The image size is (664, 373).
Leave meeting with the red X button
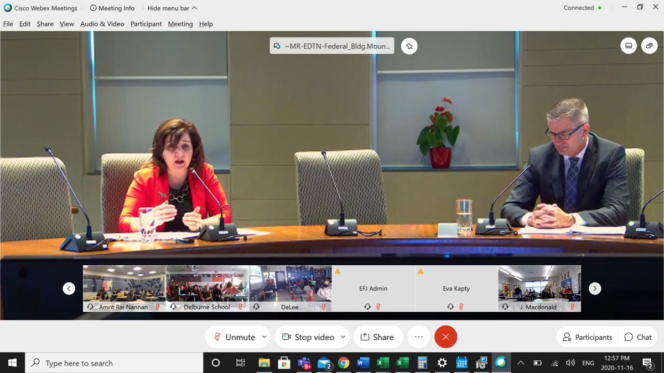click(446, 337)
